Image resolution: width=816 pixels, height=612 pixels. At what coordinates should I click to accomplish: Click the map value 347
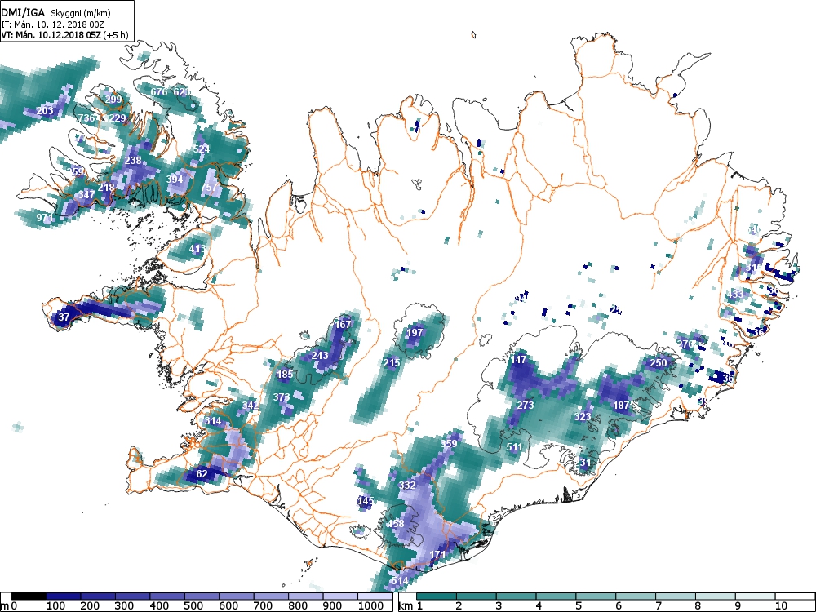(86, 195)
